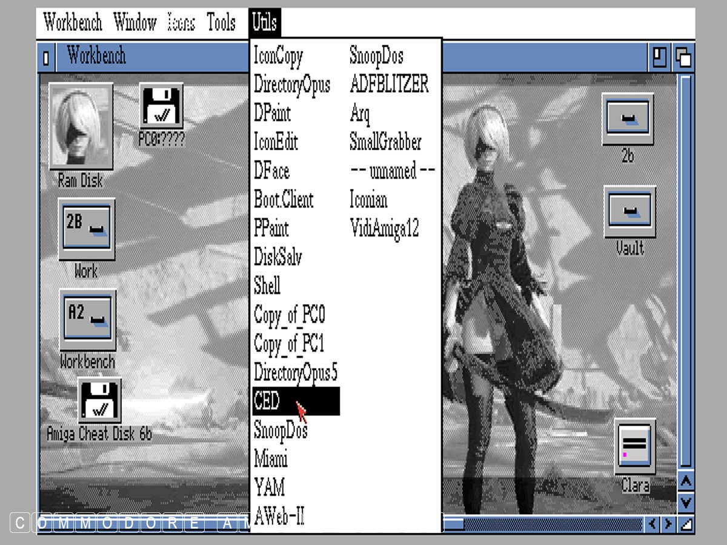Click the horizontal scrollbar right arrow
The image size is (727, 545).
coord(668,524)
